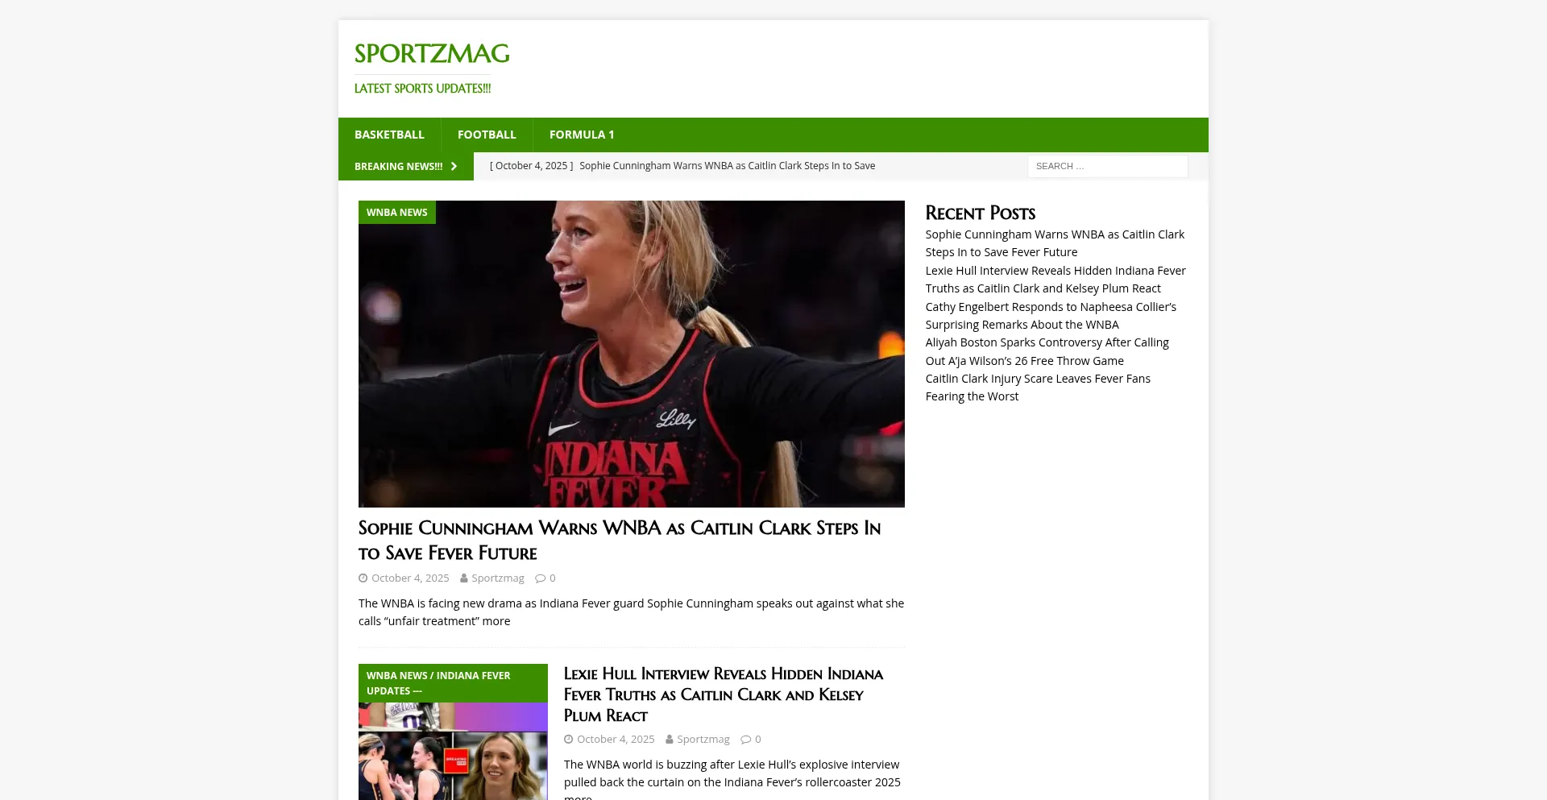Open the Sophie Cunningham featured image

coord(631,354)
